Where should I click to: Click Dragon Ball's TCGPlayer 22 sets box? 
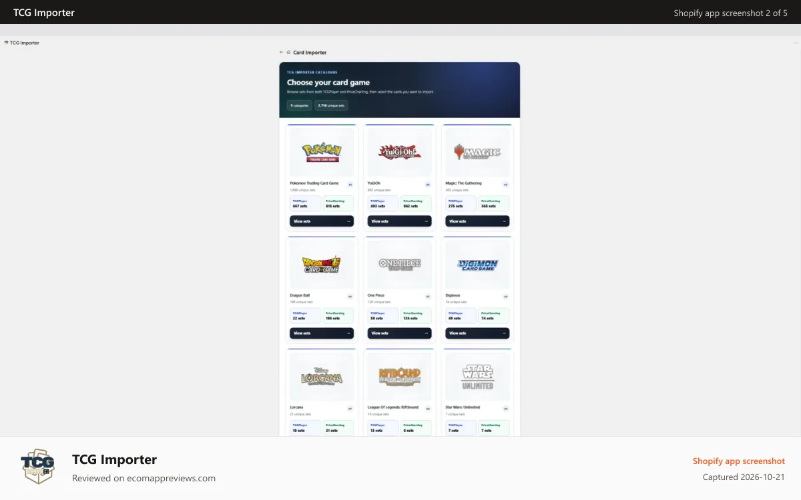tap(305, 315)
